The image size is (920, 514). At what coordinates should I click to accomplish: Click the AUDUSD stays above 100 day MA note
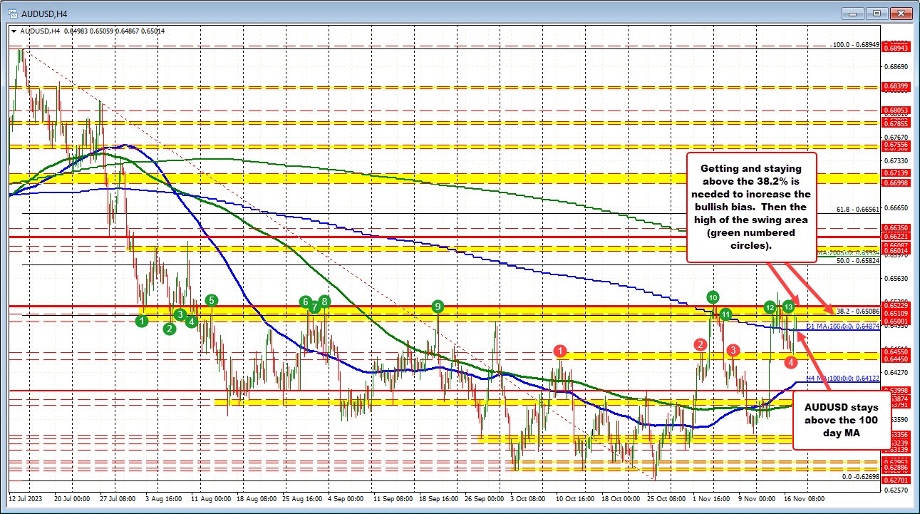pos(840,421)
